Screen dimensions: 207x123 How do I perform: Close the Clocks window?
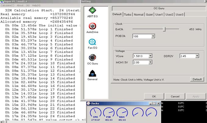point(158,104)
